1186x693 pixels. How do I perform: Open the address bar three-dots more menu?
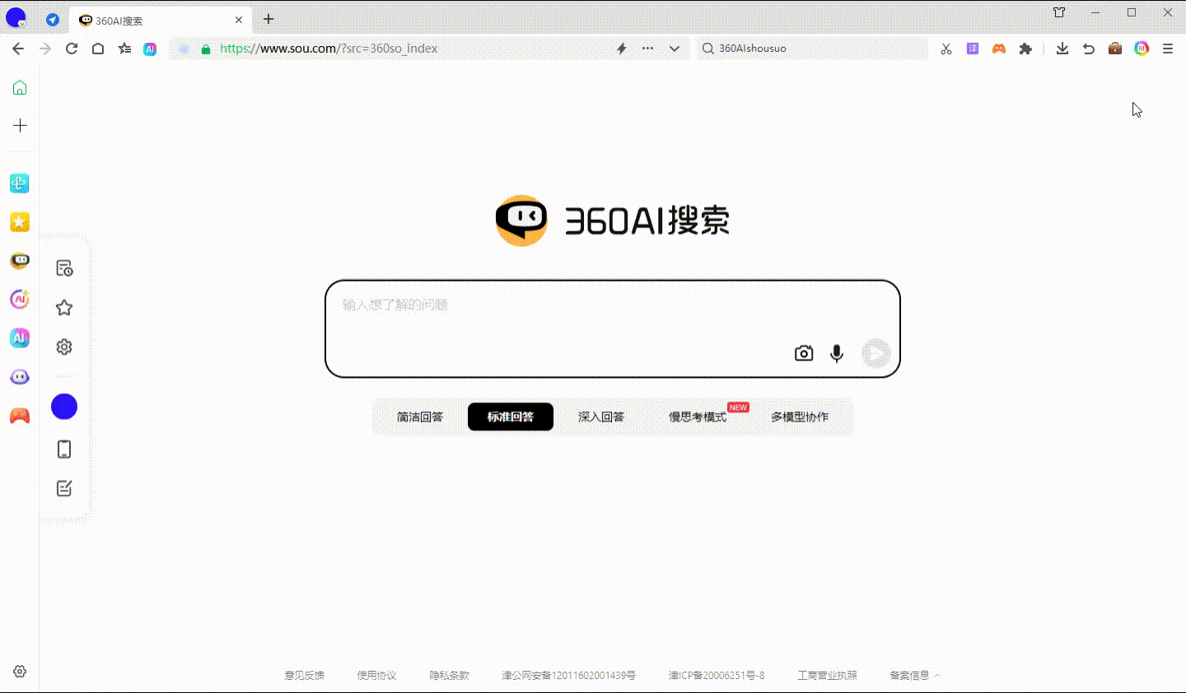click(648, 49)
